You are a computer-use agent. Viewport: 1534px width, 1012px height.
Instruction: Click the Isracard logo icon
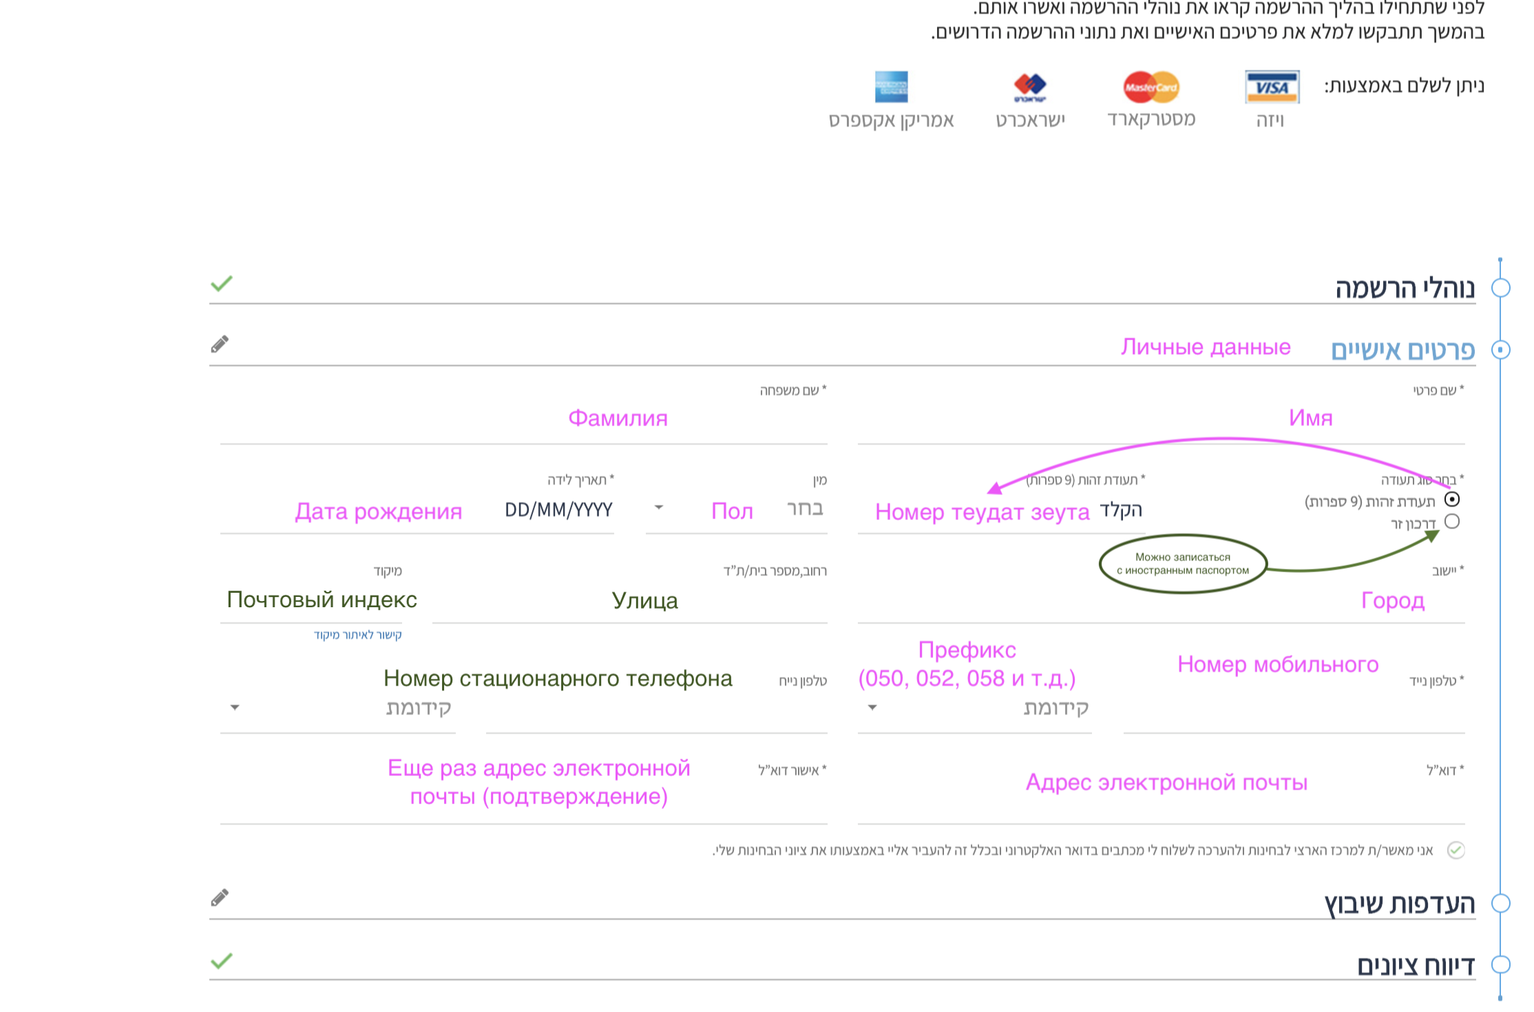[1030, 87]
